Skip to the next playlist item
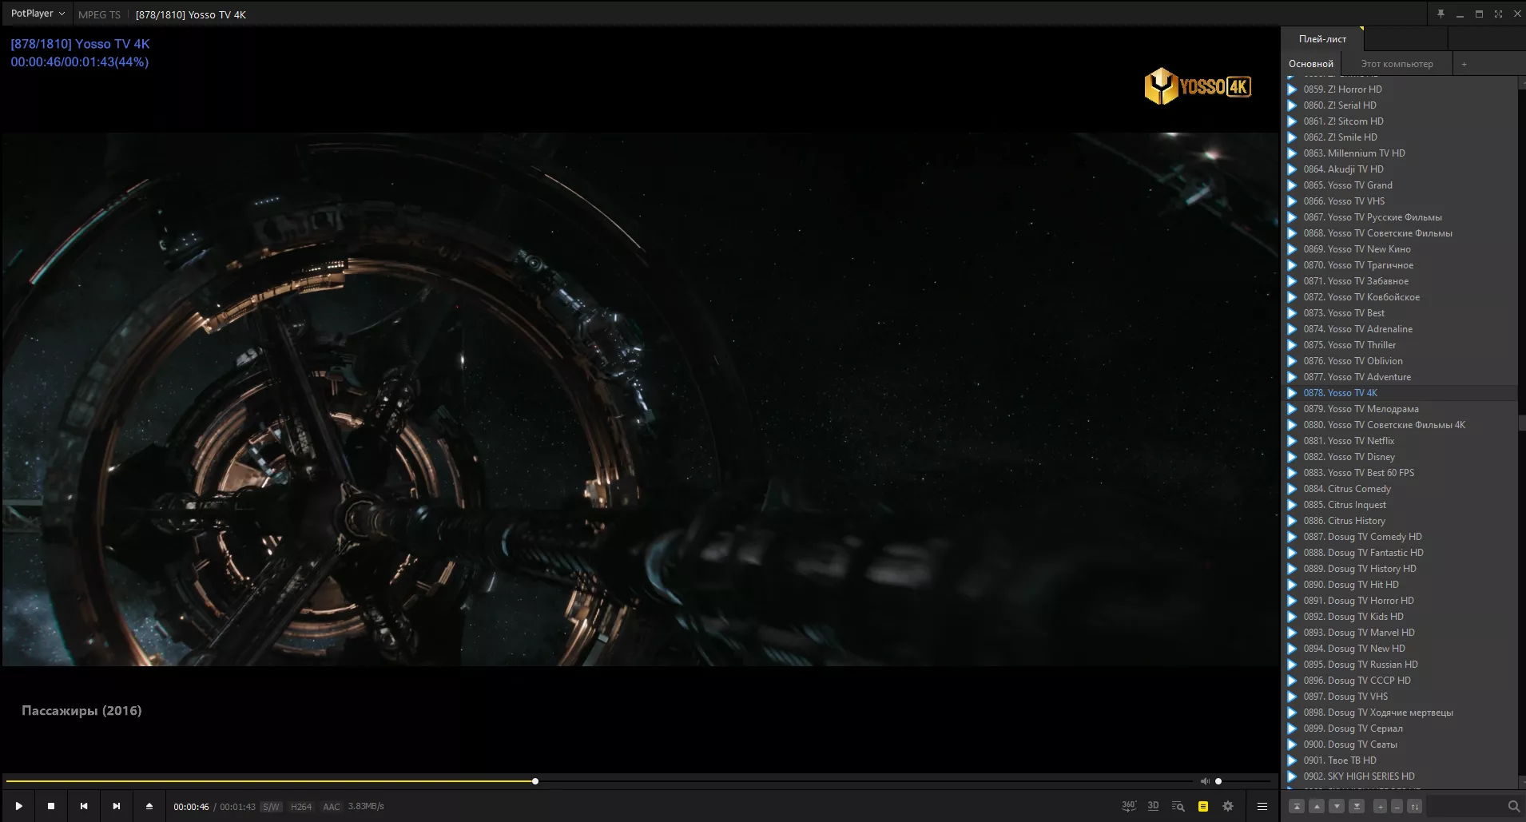 pyautogui.click(x=117, y=806)
